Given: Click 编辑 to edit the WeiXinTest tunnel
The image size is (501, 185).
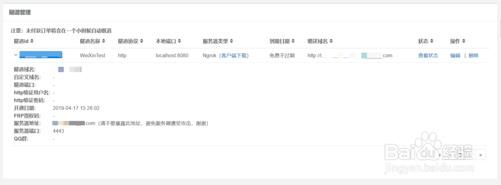Looking at the screenshot, I should [x=455, y=55].
